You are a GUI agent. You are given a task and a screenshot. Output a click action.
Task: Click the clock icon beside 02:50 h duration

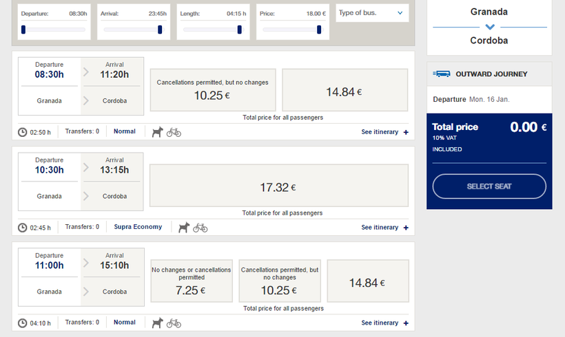(x=23, y=132)
